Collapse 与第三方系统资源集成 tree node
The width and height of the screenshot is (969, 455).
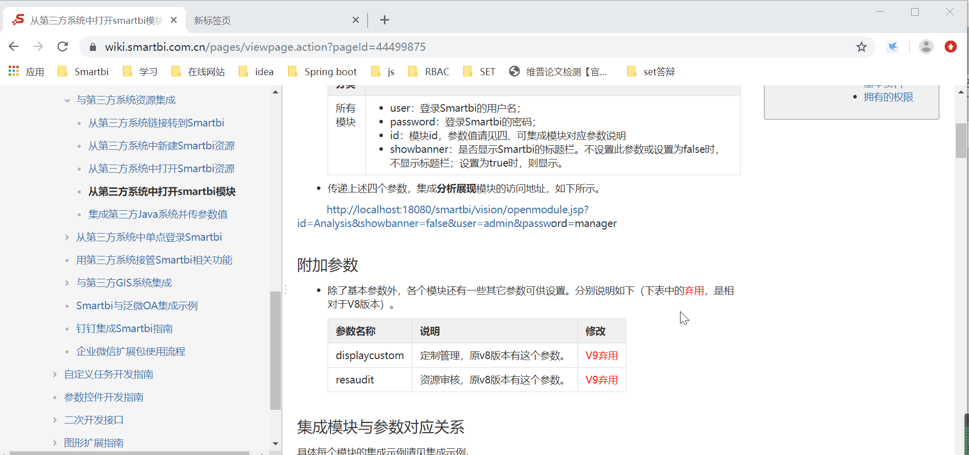pos(67,101)
